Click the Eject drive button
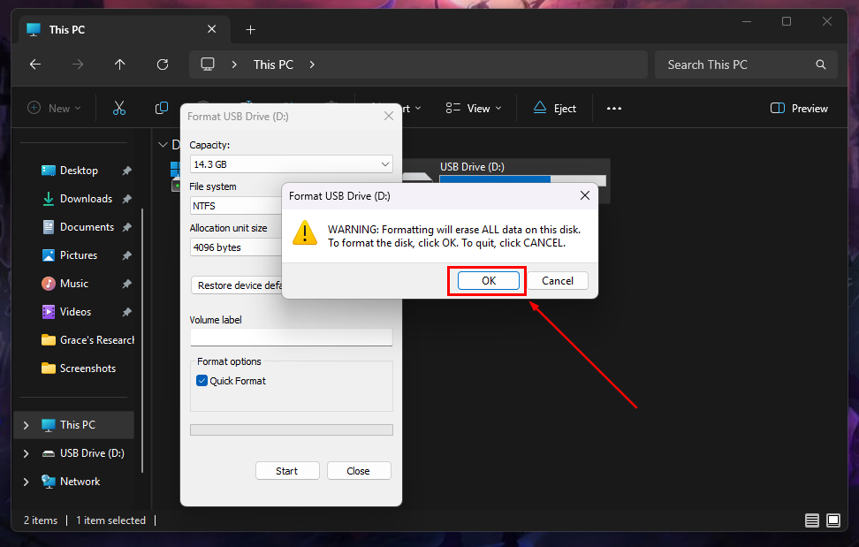The image size is (859, 547). [x=555, y=108]
